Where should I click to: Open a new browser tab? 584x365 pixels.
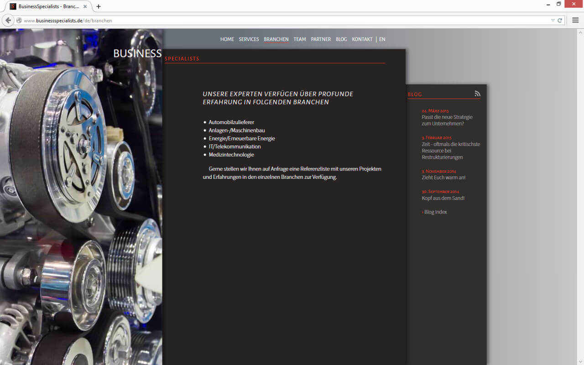point(98,6)
